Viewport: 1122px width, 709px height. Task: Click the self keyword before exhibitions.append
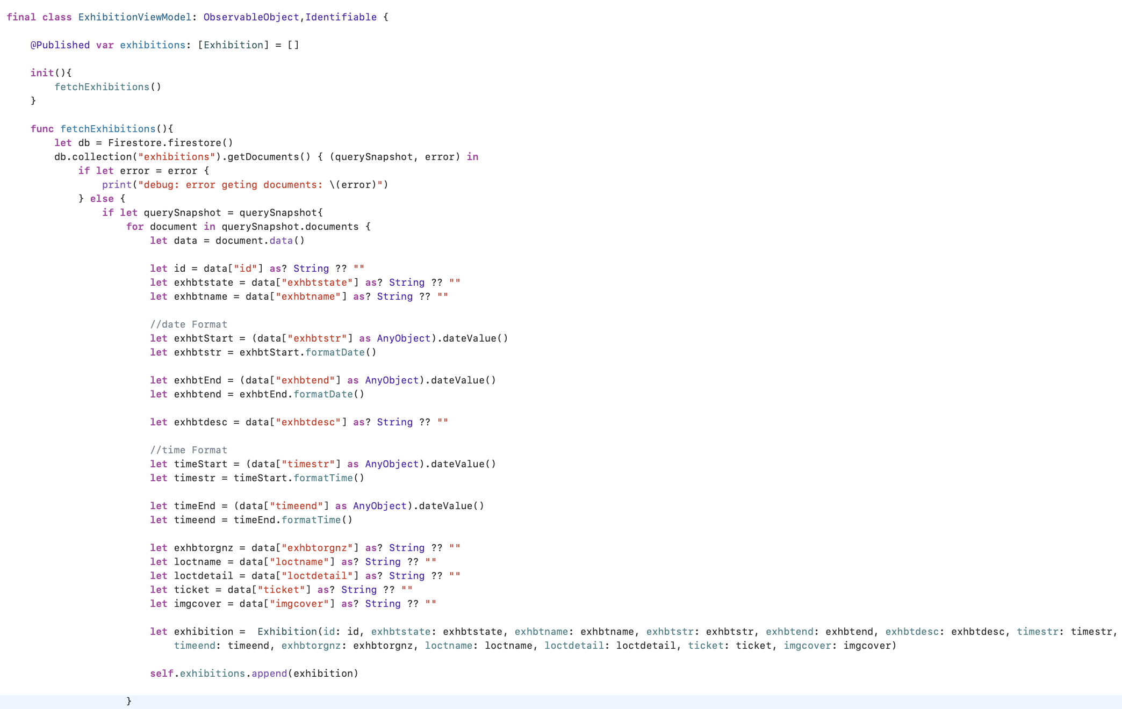coord(161,674)
